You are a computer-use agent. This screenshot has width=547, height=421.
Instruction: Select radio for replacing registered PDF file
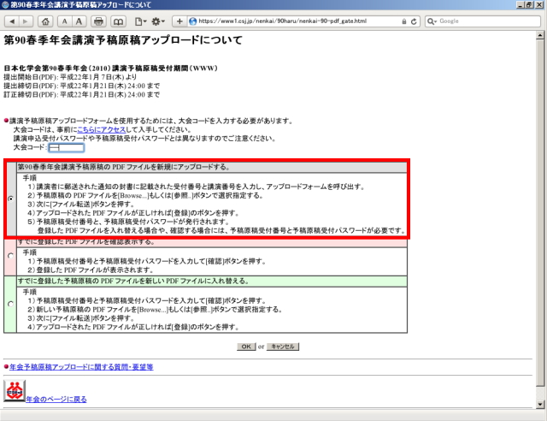point(11,304)
